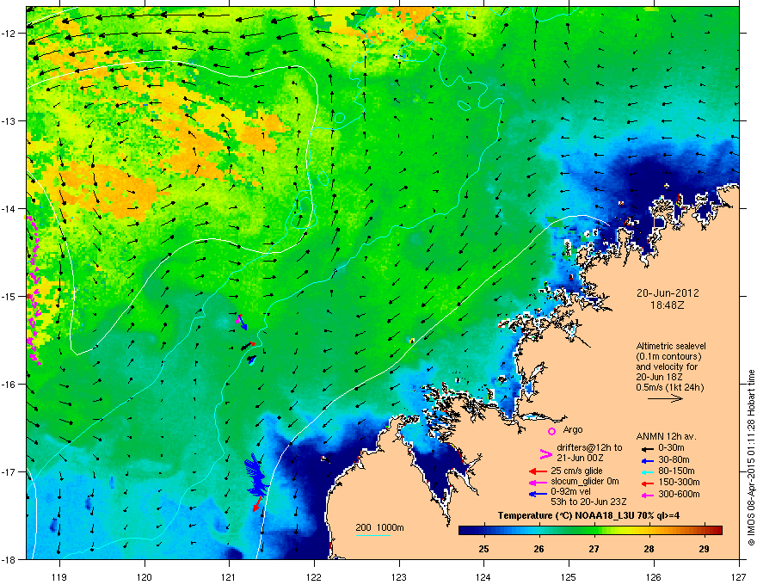
Task: Click the magenta Argo circle legend symbol
Action: point(551,431)
